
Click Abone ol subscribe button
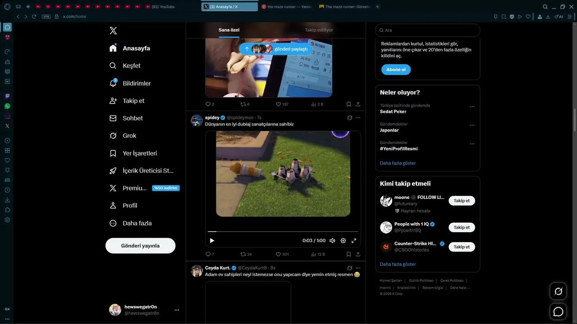point(396,70)
